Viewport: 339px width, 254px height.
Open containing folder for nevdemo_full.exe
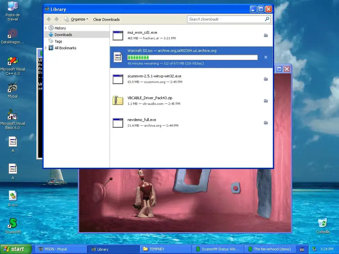[266, 123]
